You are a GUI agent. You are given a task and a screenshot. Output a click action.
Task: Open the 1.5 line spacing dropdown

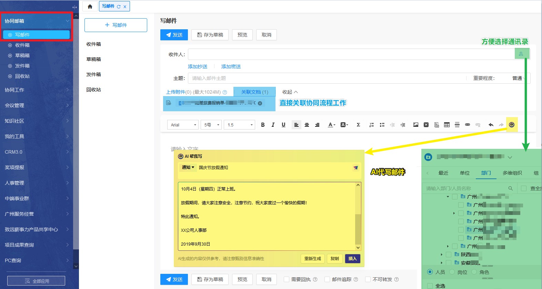(x=240, y=125)
